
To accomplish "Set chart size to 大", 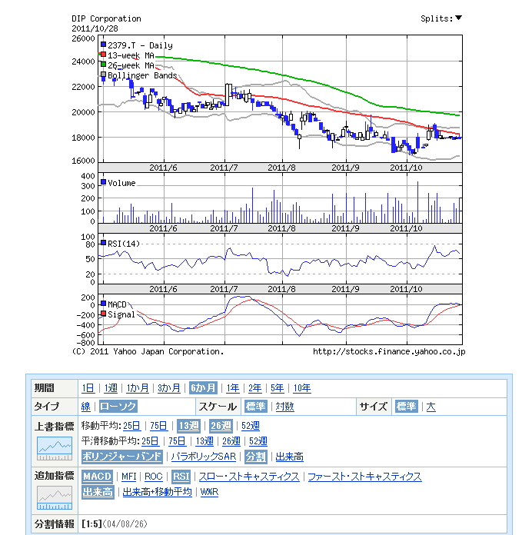I will [431, 407].
